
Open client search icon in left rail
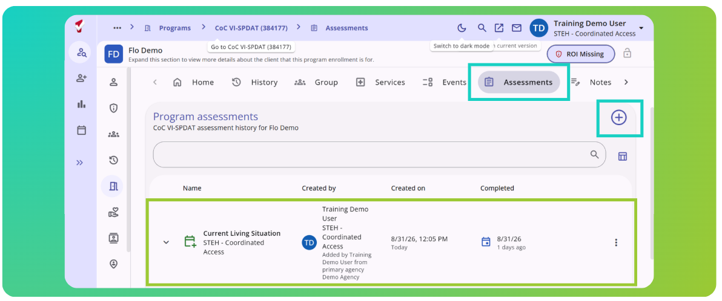[x=82, y=53]
